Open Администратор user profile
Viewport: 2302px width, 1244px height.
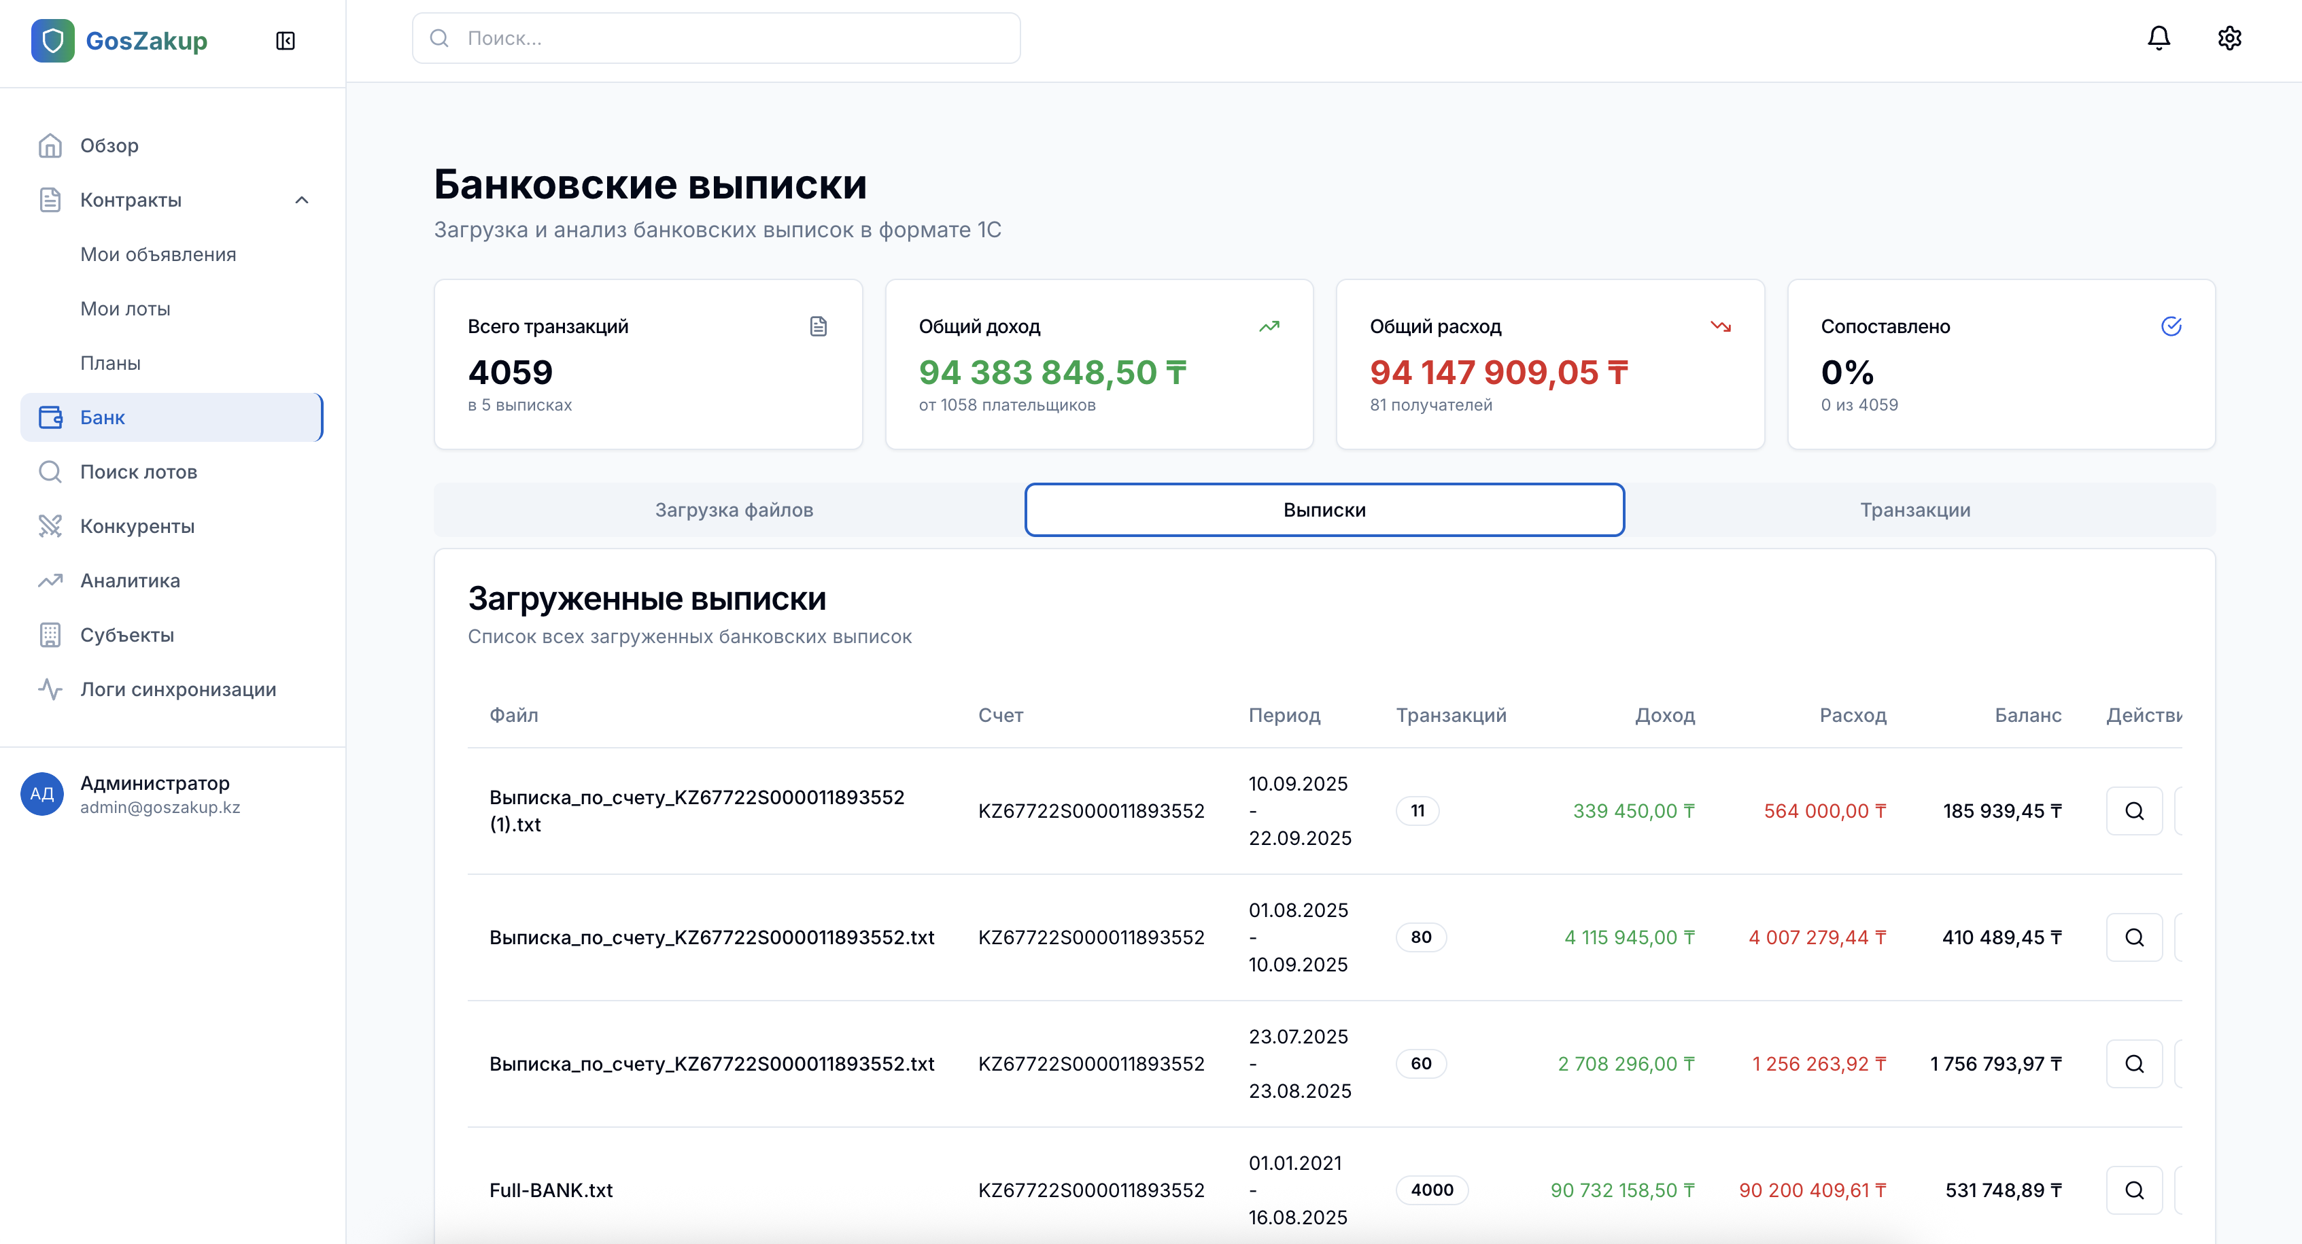(154, 793)
